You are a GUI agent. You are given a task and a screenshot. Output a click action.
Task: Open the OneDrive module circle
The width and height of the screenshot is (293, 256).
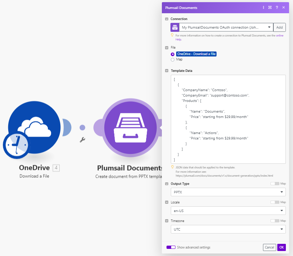click(x=34, y=127)
